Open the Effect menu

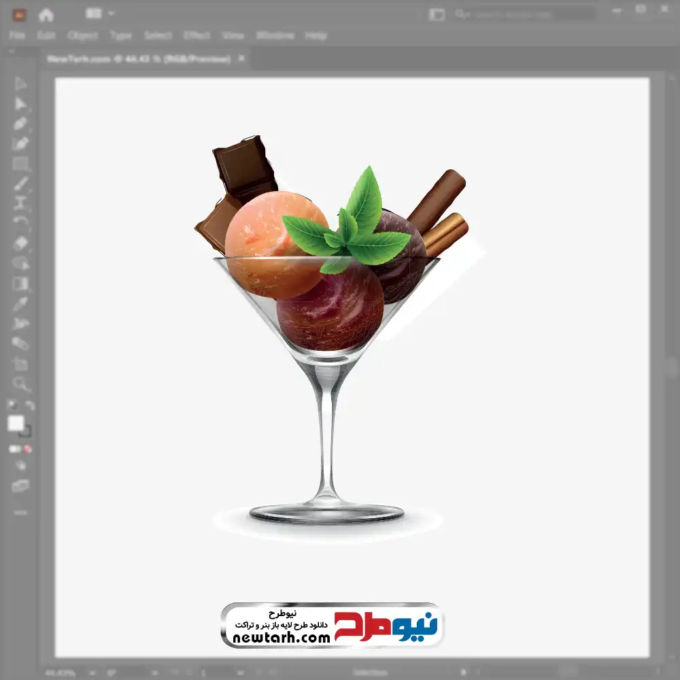(x=197, y=35)
